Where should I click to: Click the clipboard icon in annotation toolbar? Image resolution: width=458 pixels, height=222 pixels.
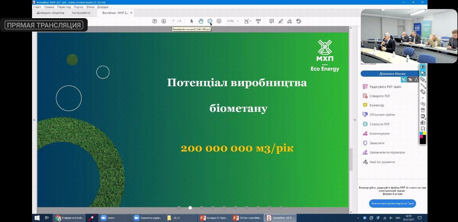(422, 128)
